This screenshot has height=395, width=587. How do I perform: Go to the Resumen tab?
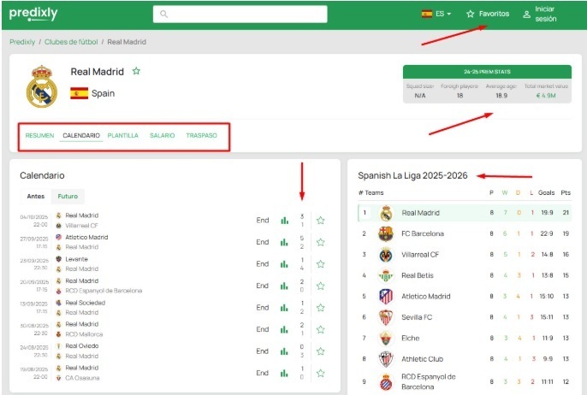[x=39, y=135]
